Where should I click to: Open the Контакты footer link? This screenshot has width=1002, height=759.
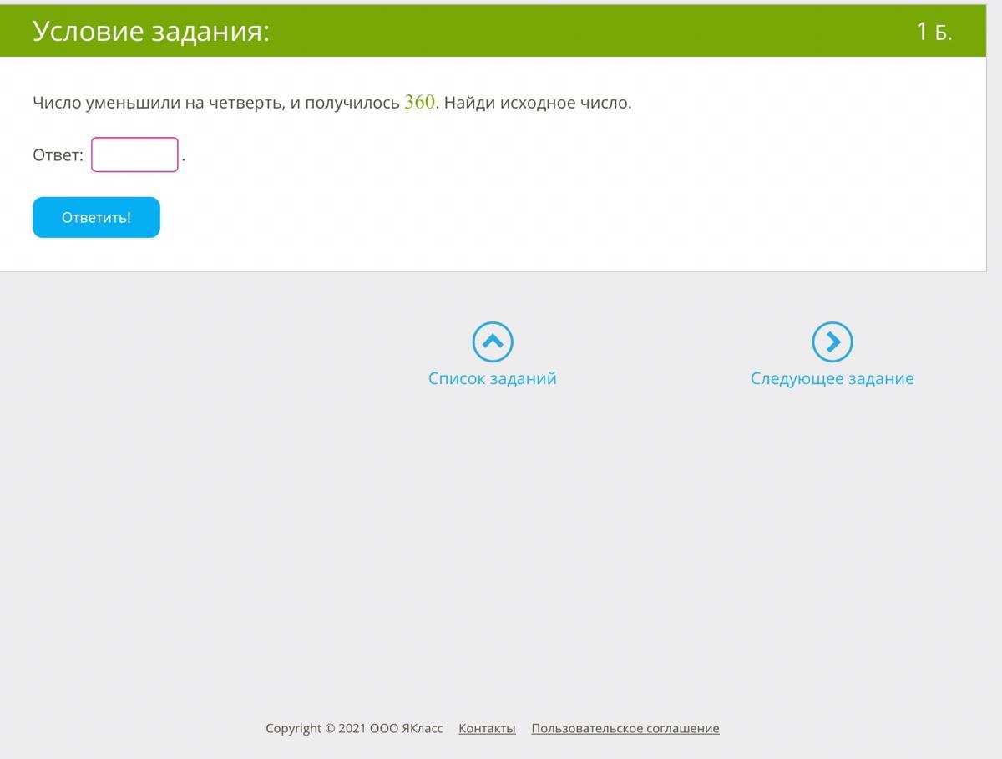point(487,728)
